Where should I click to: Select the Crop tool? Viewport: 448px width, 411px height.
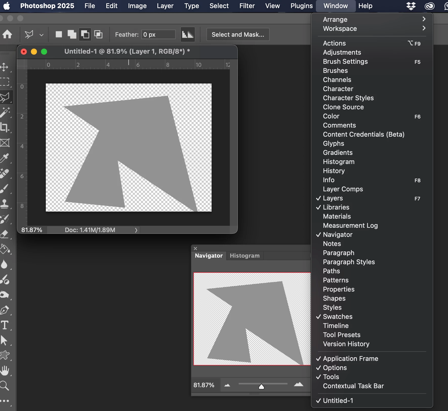[5, 128]
